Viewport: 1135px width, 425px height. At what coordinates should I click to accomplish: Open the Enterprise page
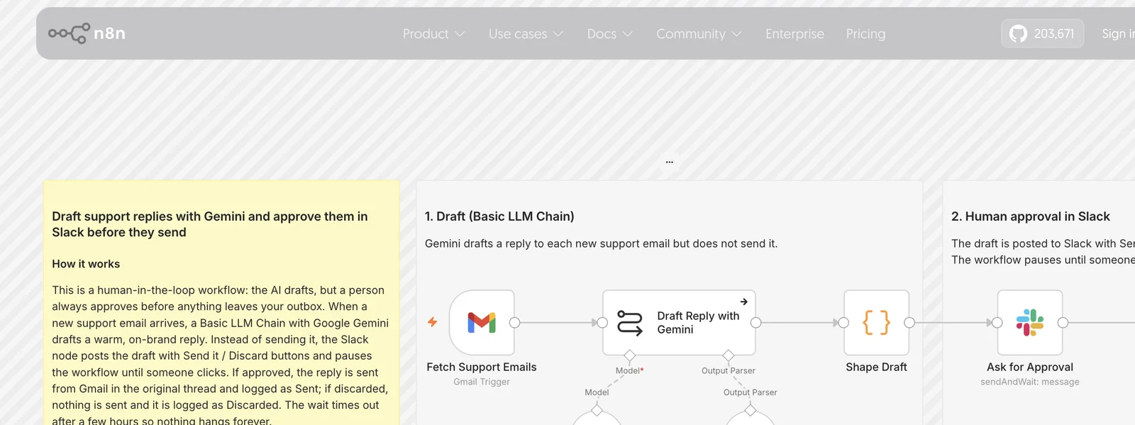pyautogui.click(x=794, y=33)
